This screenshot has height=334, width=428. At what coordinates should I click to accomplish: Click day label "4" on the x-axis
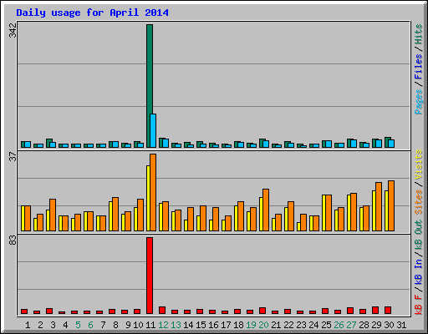coord(65,325)
